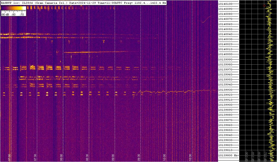Select the 10140000 frequency tick
Image resolution: width=277 pixels, height=162 pixels.
pos(225,54)
